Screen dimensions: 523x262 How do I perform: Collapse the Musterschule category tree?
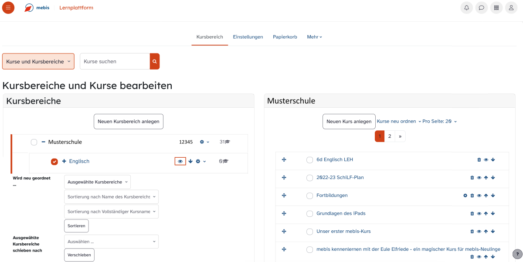(44, 142)
